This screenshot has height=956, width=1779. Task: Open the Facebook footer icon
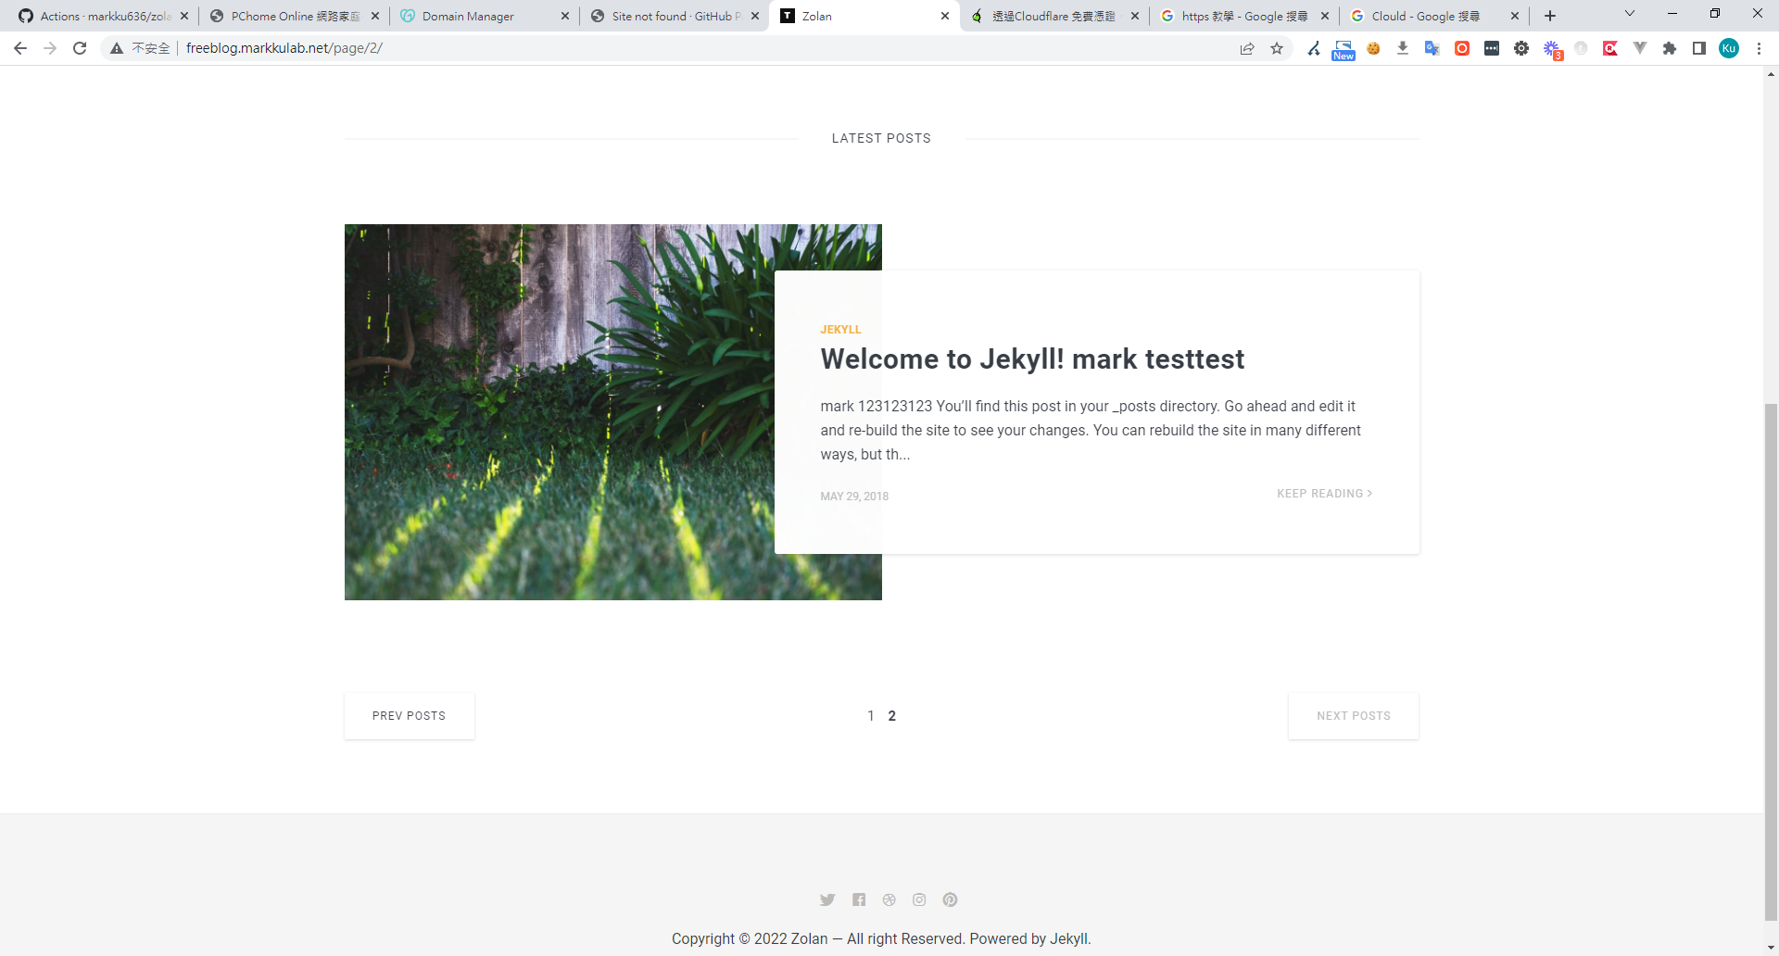coord(859,899)
